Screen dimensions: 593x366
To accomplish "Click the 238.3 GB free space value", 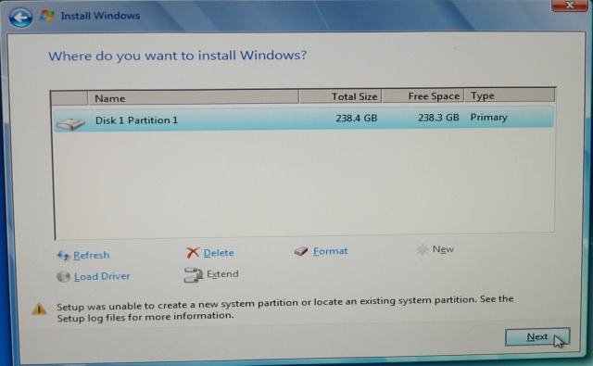I will [438, 118].
